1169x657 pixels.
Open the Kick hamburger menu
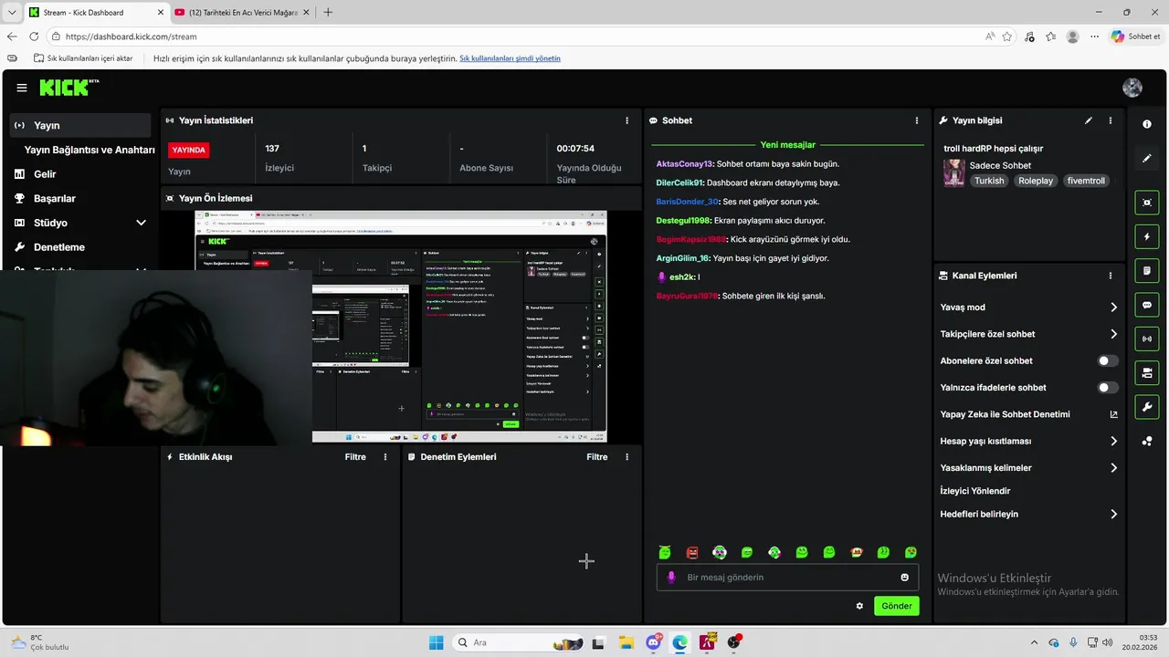(22, 88)
